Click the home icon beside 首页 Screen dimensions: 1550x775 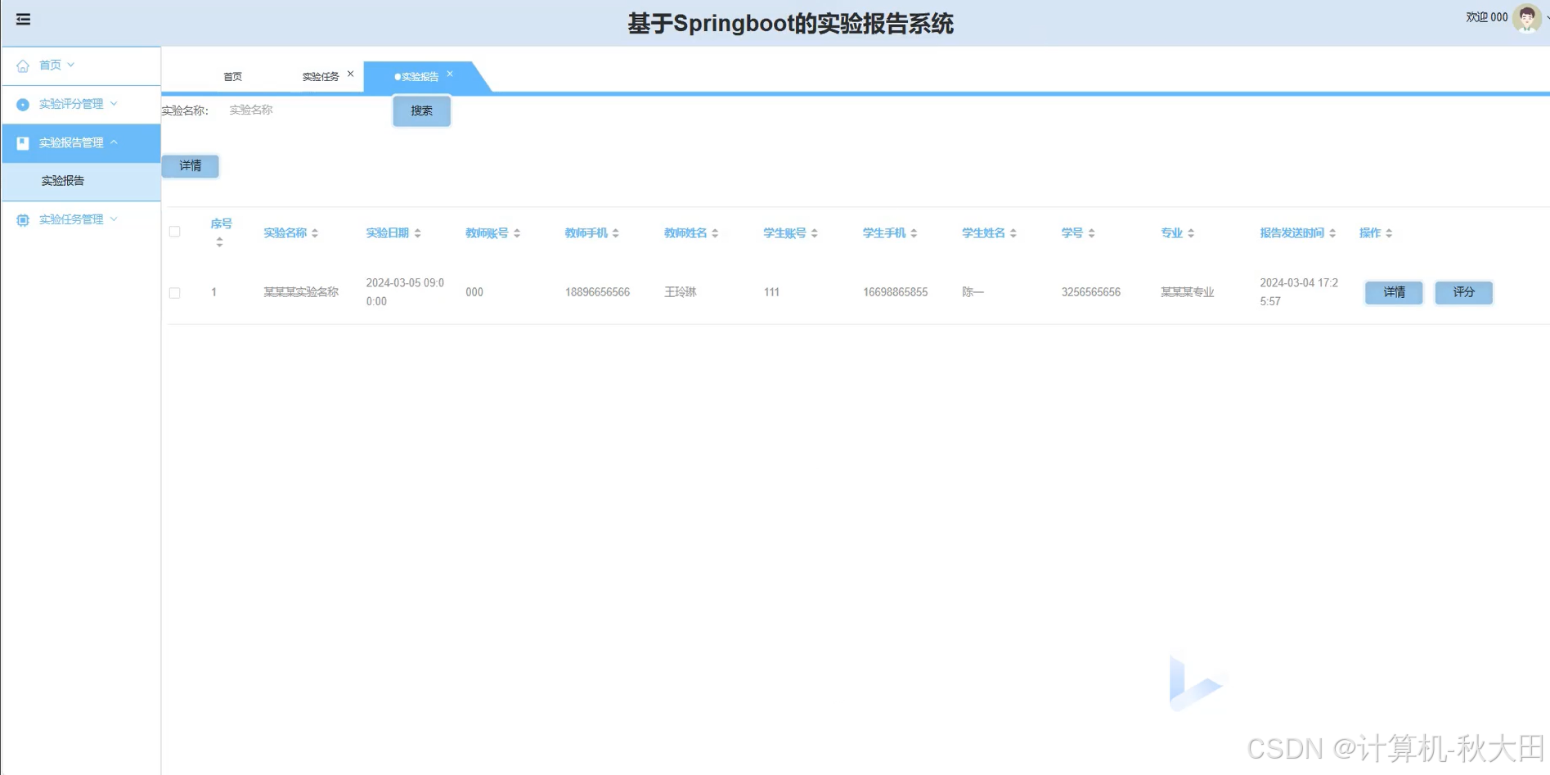click(22, 65)
